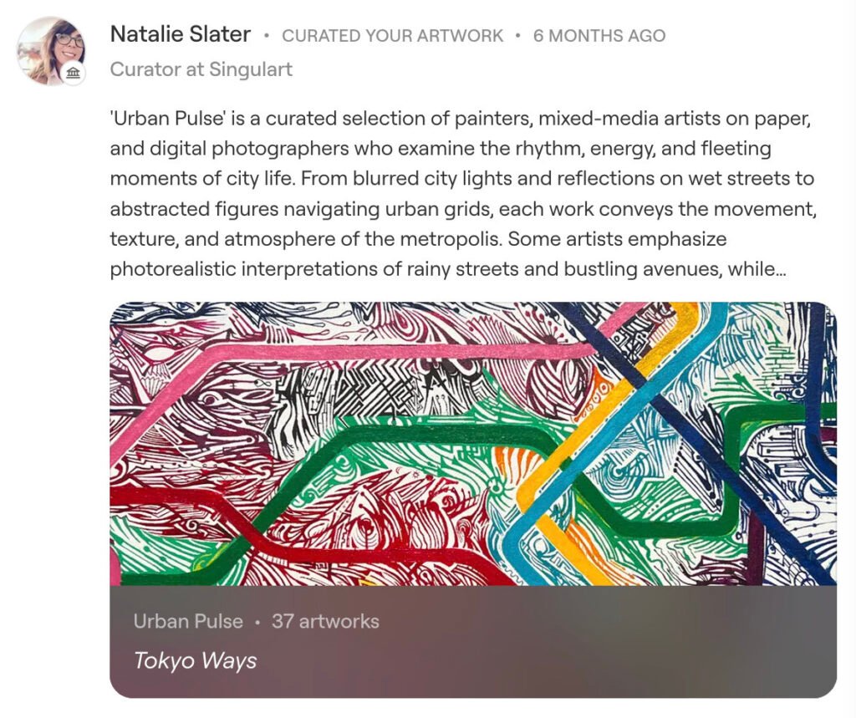Click the "37 artworks" count
Image resolution: width=856 pixels, height=718 pixels.
(325, 622)
